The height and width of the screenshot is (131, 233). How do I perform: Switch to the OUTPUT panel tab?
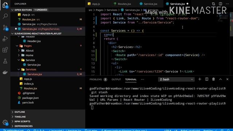click(116, 79)
